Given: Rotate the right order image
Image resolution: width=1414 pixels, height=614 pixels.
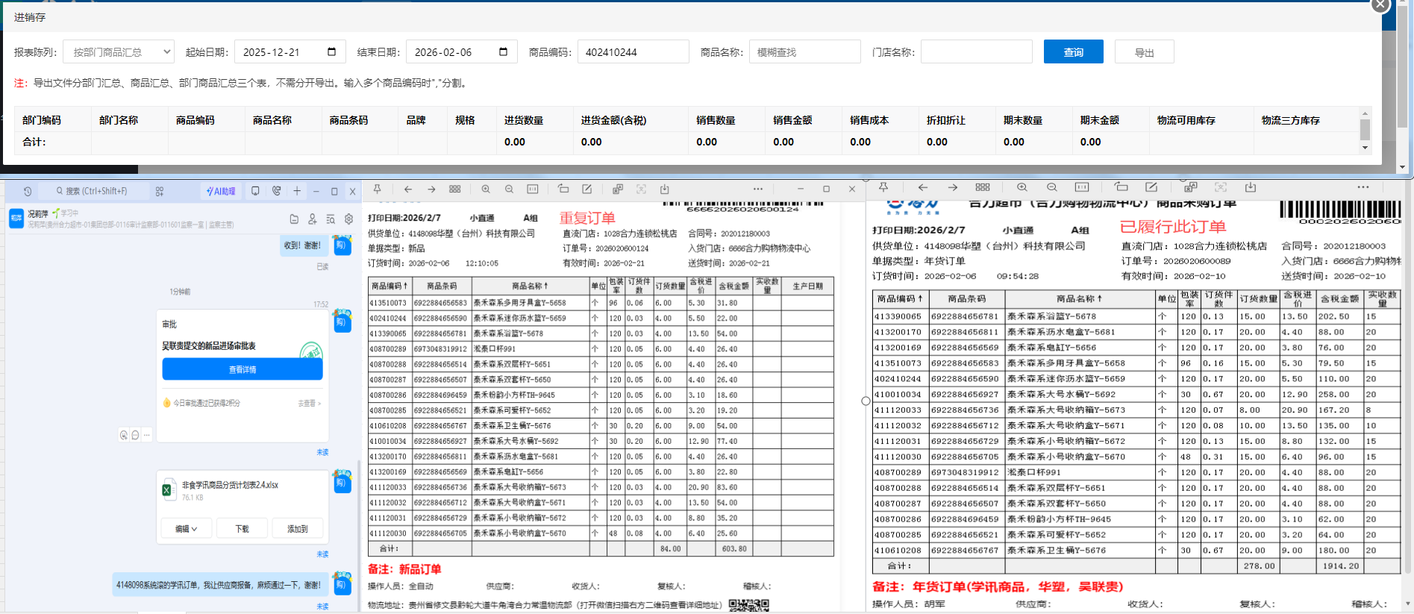Looking at the screenshot, I should point(1121,187).
